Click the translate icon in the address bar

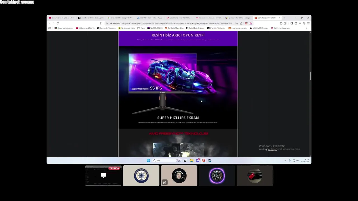point(237,23)
